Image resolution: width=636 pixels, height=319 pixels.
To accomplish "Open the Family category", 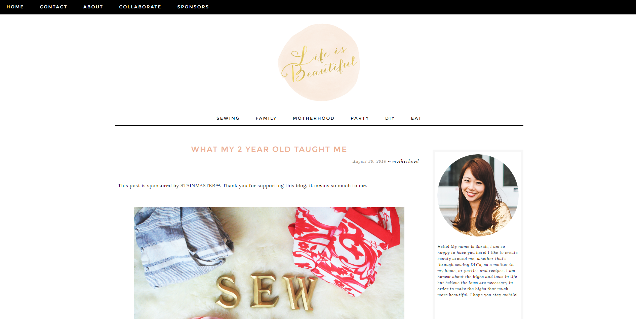I will (266, 118).
